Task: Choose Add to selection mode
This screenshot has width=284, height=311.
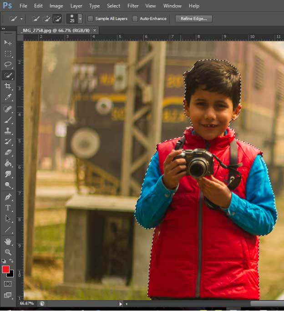Action: [46, 19]
